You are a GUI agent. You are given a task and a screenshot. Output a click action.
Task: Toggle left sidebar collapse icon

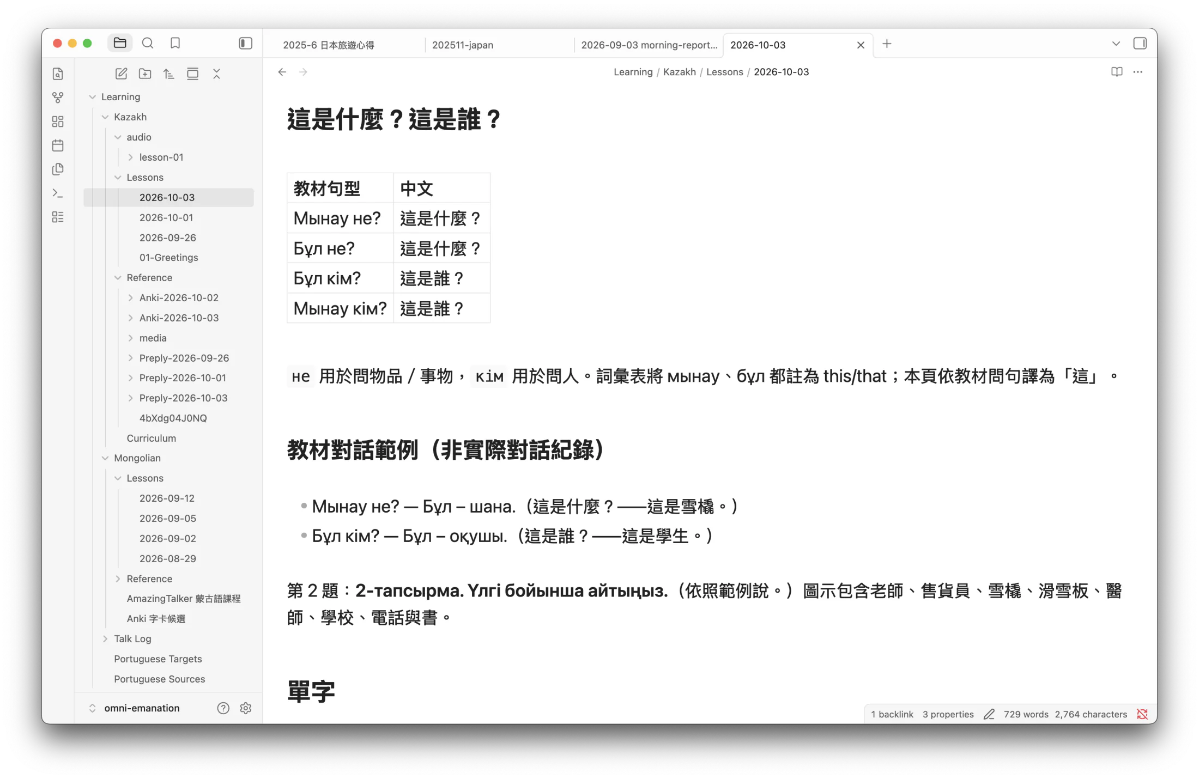click(246, 43)
